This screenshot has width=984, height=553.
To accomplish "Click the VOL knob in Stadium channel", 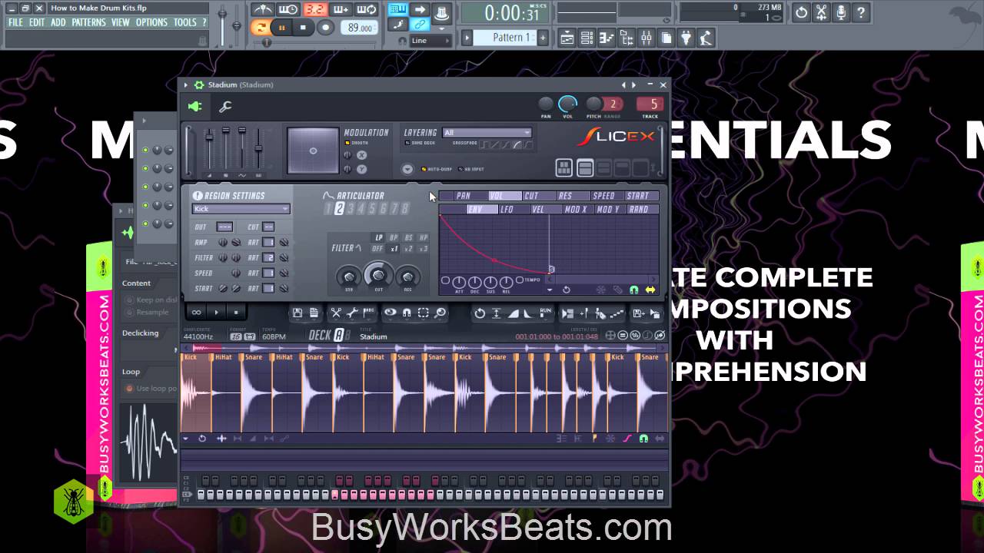I will point(567,104).
